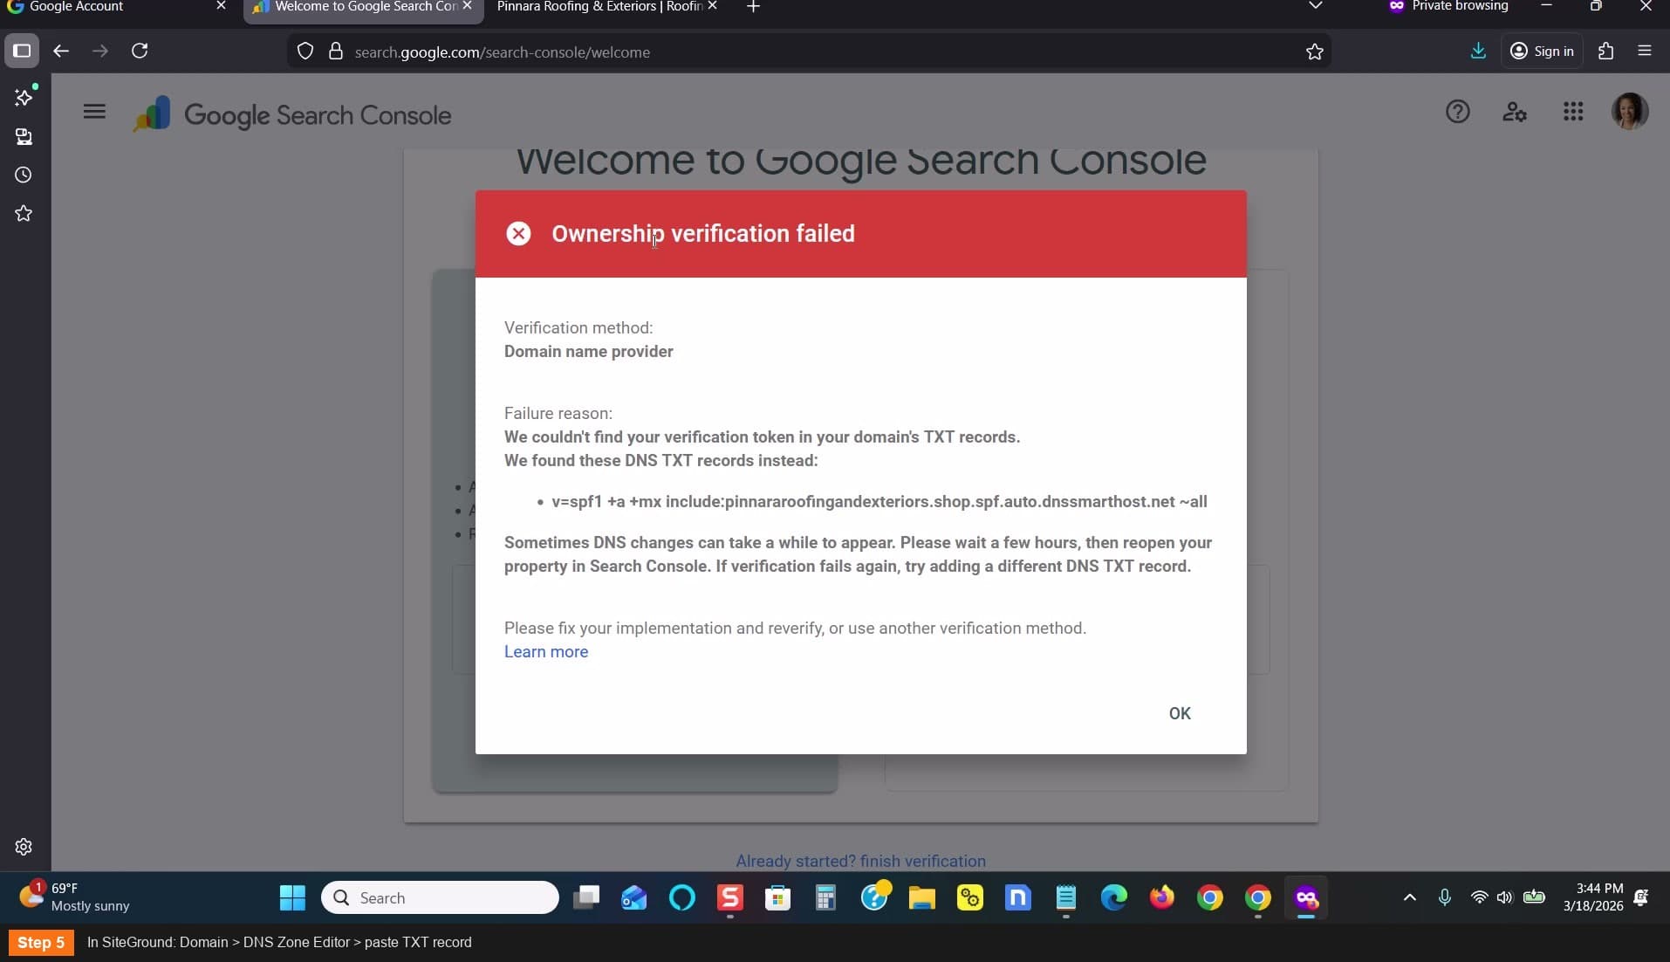Open synced tabs in sidebar
The width and height of the screenshot is (1670, 962).
click(24, 137)
